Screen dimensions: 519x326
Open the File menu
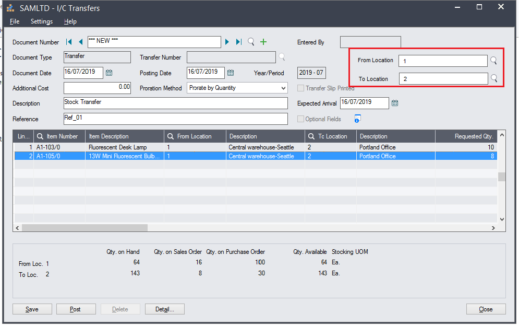point(15,21)
